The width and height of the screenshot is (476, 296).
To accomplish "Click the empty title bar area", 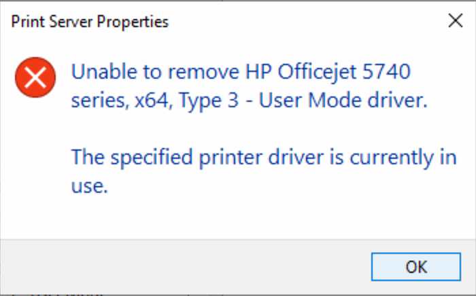I will [x=306, y=22].
